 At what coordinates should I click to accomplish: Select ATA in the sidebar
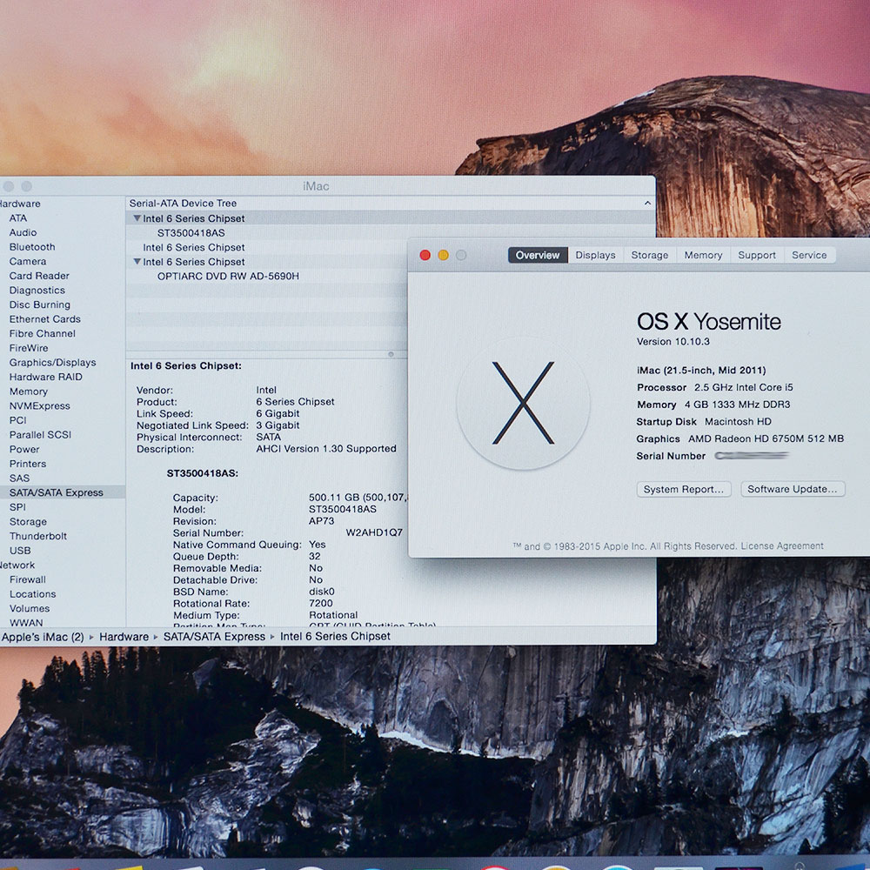17,218
